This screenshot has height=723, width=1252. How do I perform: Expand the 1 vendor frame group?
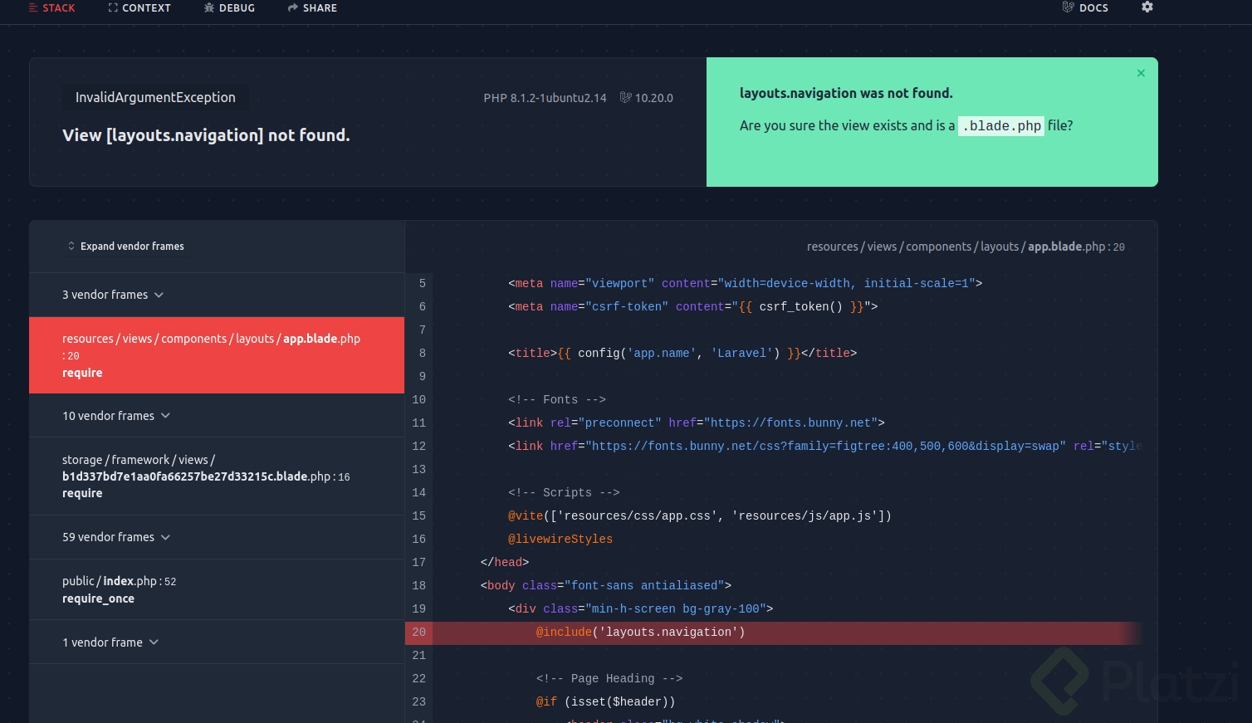[110, 642]
